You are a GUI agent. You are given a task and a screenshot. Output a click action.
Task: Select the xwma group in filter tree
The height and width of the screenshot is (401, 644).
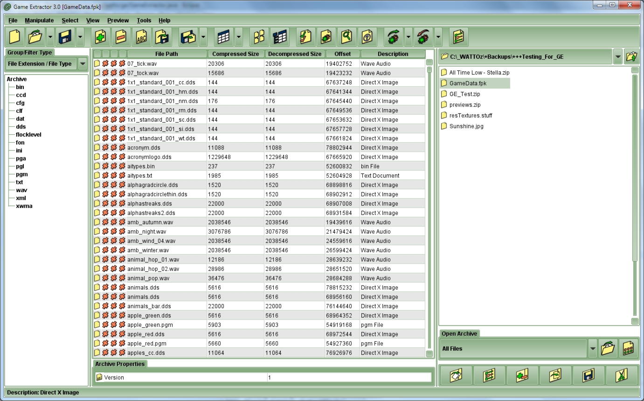click(x=24, y=206)
